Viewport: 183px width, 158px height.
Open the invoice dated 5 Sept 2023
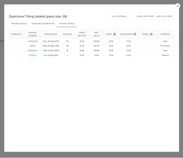33,55
